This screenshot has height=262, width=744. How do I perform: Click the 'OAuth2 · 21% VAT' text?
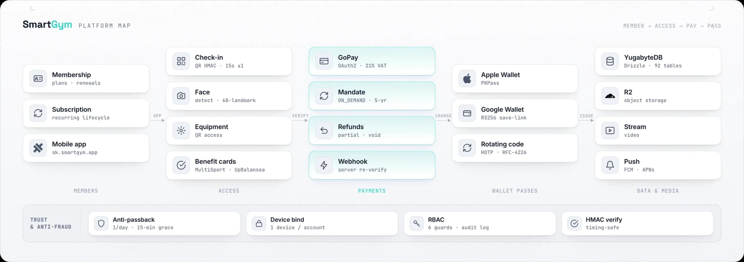362,66
